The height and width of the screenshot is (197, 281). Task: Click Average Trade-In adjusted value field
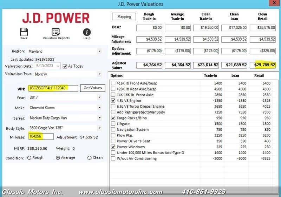coord(178,65)
